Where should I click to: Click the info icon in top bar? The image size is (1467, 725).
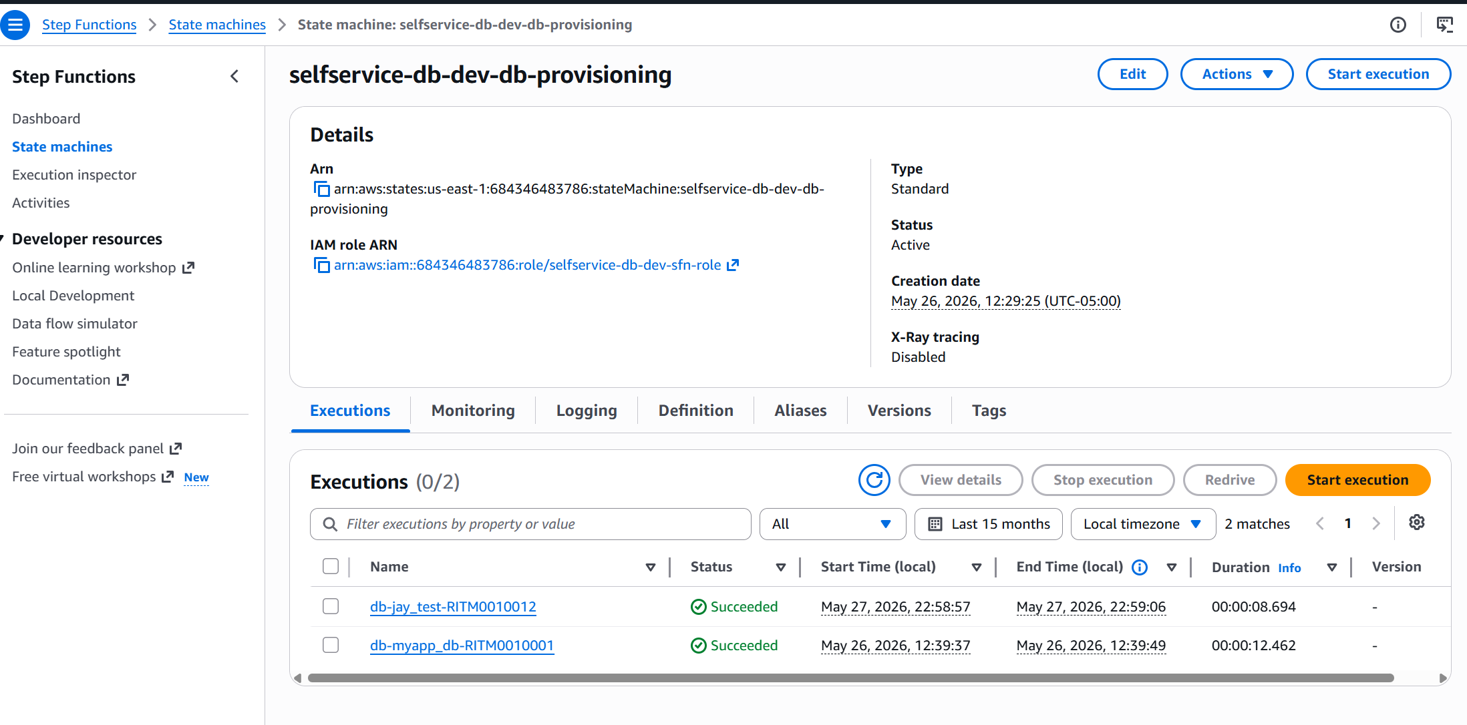pyautogui.click(x=1398, y=25)
